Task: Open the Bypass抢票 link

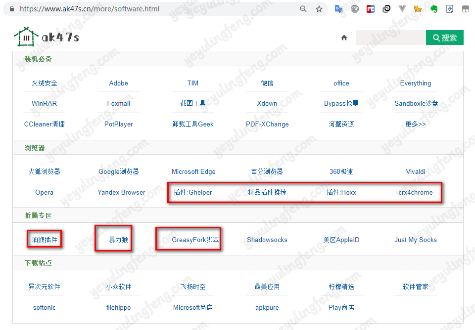Action: pyautogui.click(x=341, y=103)
